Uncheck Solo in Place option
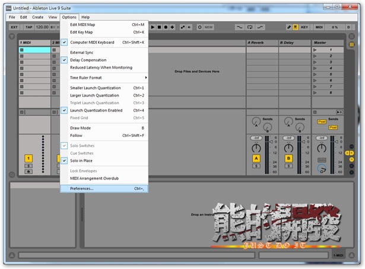Viewport: 365px width, 269px height. [x=104, y=161]
